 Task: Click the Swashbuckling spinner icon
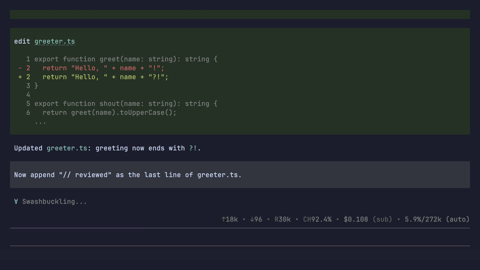[x=16, y=201]
